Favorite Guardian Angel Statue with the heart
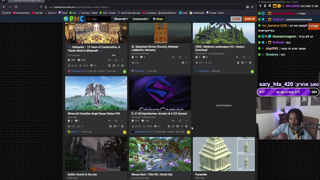 [76, 121]
